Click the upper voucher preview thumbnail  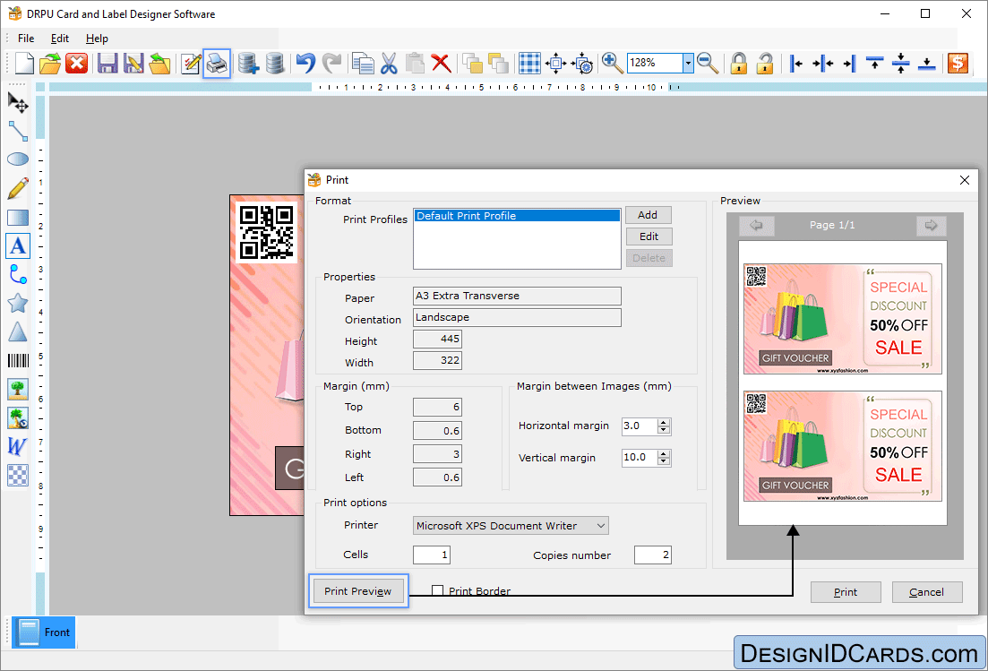843,319
